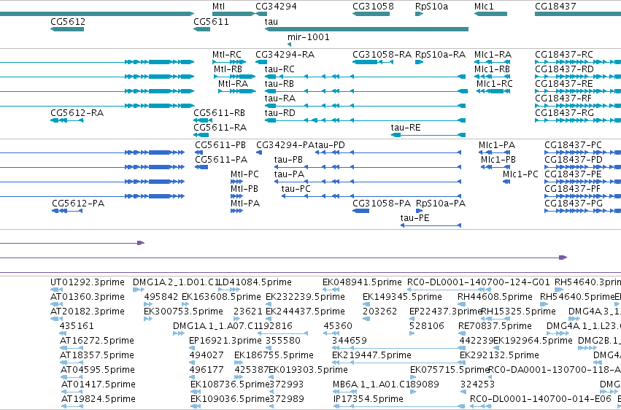The width and height of the screenshot is (621, 410).
Task: Select the tau gene bar
Action: pyautogui.click(x=366, y=29)
